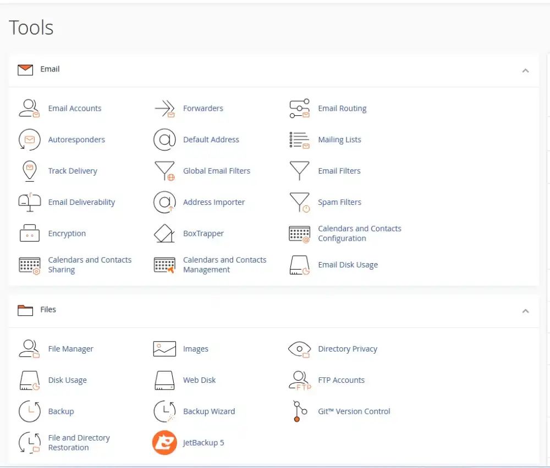
Task: Click the Images picture icon
Action: coord(164,348)
